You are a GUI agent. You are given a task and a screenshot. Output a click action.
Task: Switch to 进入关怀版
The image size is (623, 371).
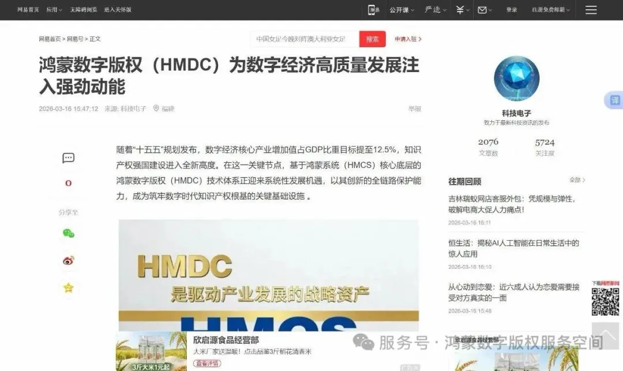(x=118, y=10)
